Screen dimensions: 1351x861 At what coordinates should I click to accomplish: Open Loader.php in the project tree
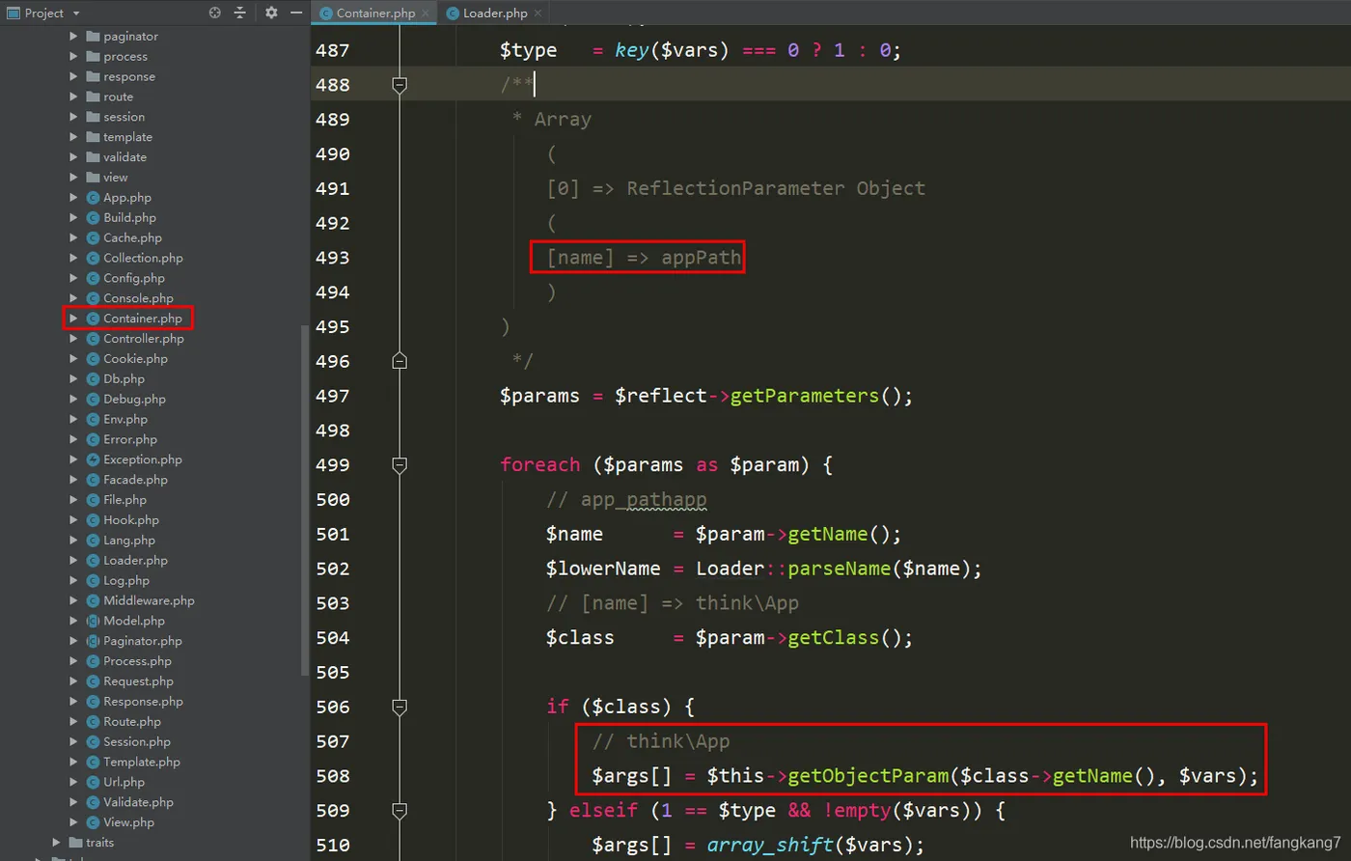135,561
